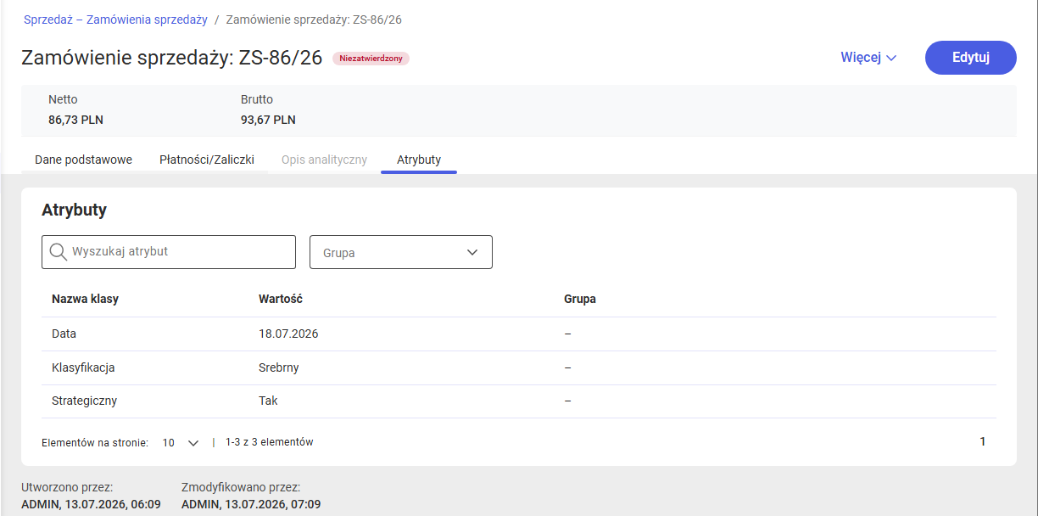Click the Edytuj button
Viewport: 1038px width, 516px height.
tap(971, 58)
